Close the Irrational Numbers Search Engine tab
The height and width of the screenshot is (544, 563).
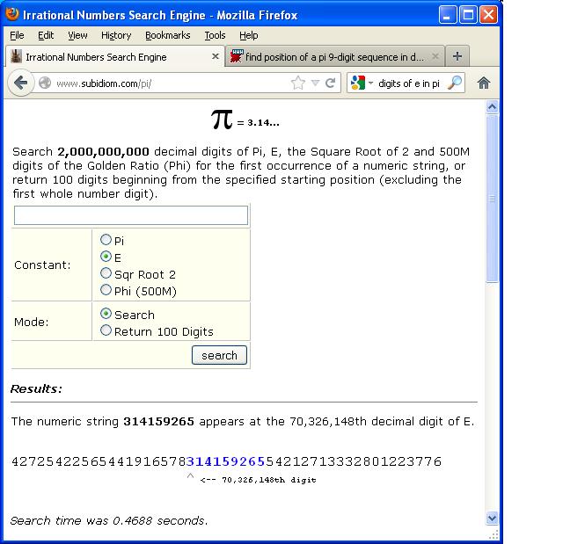point(216,57)
